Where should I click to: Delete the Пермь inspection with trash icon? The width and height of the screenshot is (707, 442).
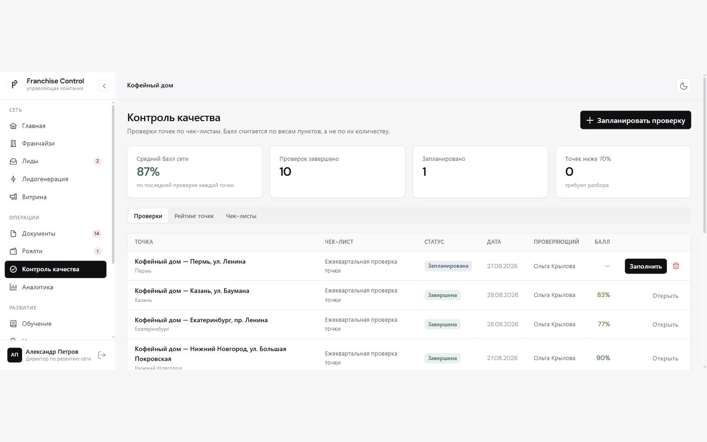676,266
